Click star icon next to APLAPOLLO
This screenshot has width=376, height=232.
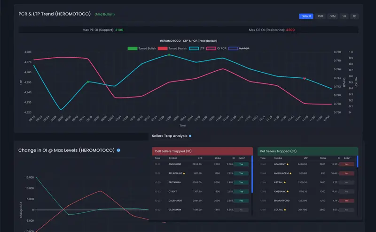click(x=184, y=173)
